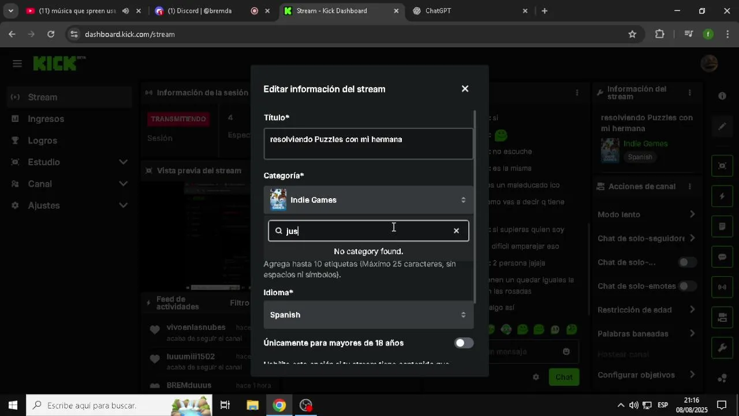Click the dialog vertical scrollbar
The width and height of the screenshot is (739, 416).
coord(475,207)
